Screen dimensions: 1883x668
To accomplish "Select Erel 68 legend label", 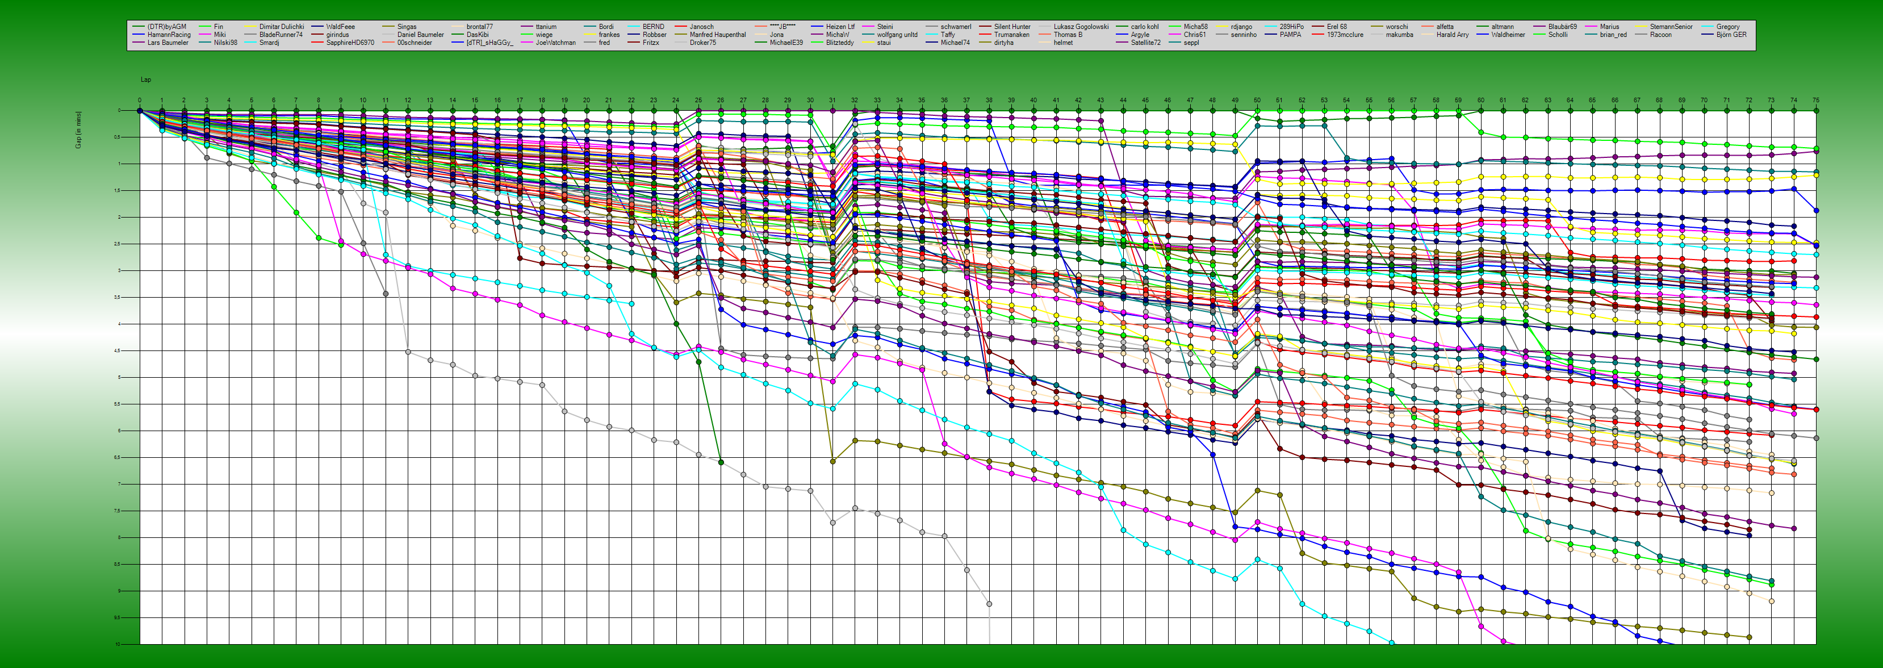I will [x=1337, y=26].
